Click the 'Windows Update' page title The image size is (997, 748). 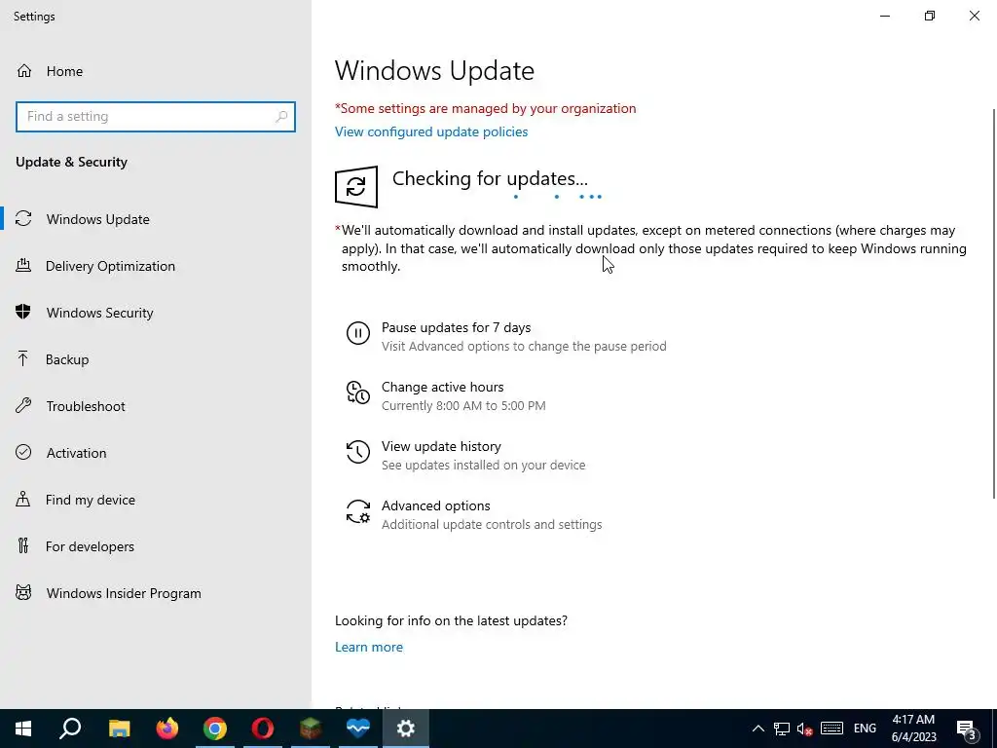tap(434, 70)
